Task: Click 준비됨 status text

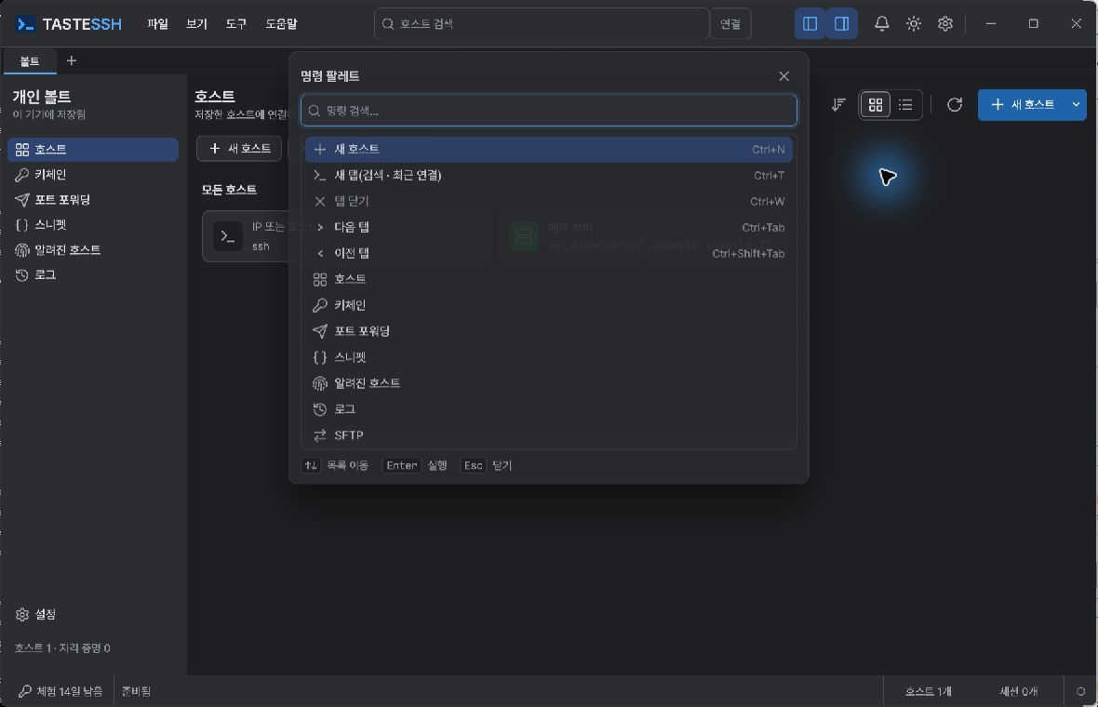Action: tap(136, 691)
